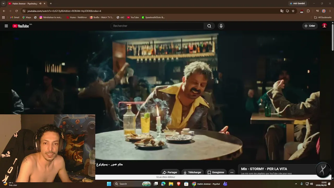Click the install or cast icon in address bar
Image resolution: width=334 pixels, height=188 pixels.
(x=288, y=11)
